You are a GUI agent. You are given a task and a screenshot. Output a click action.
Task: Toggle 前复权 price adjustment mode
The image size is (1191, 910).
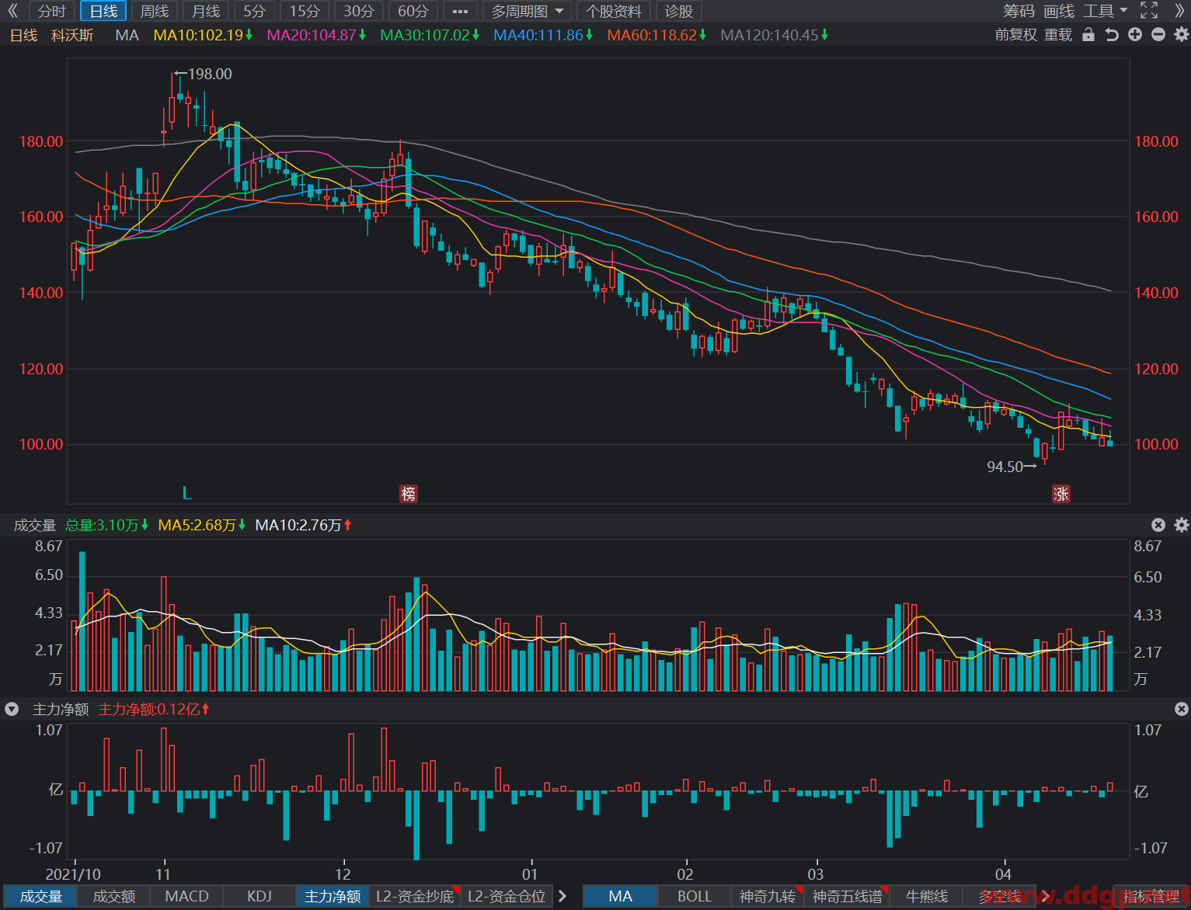(1016, 35)
